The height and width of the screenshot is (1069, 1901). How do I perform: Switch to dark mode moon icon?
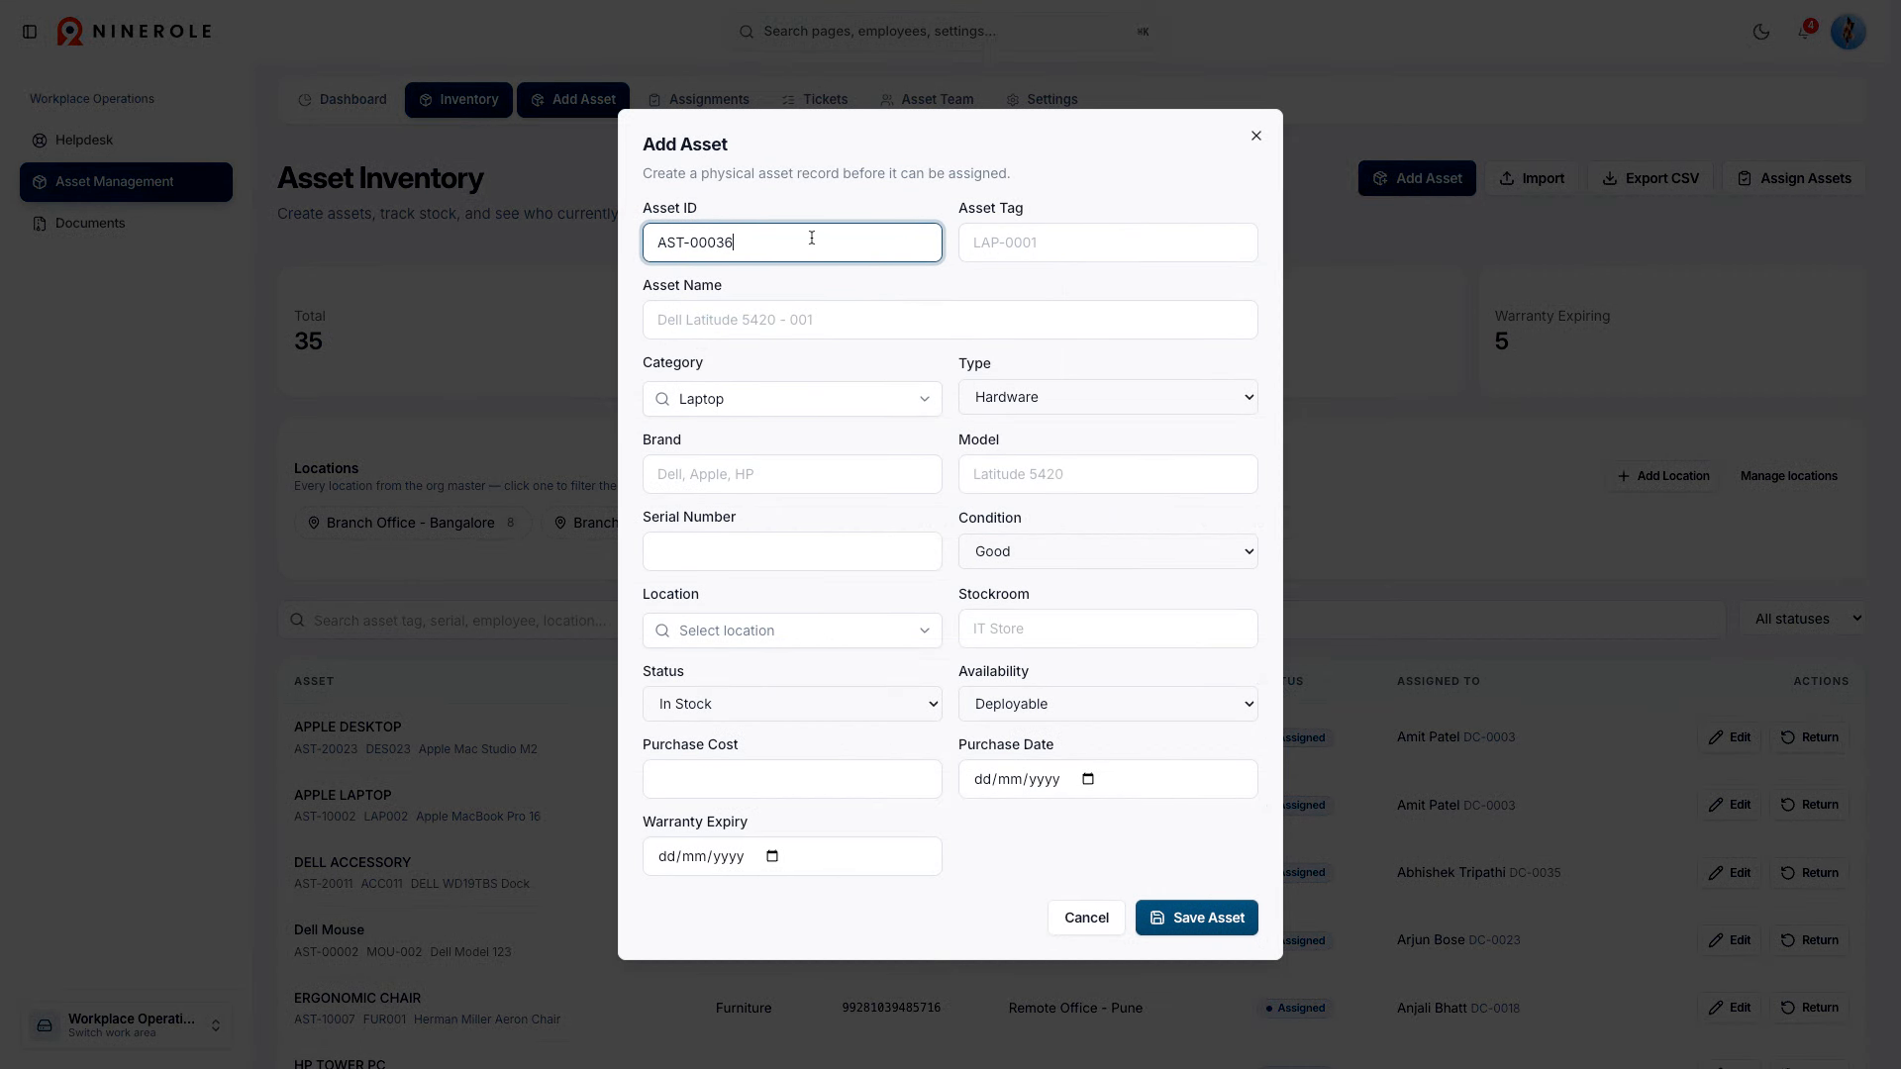1761,32
